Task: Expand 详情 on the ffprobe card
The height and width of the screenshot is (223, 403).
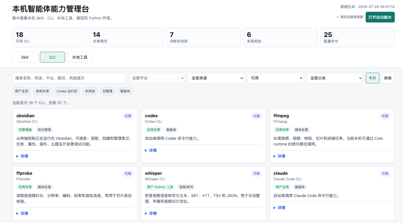Action: (22, 213)
